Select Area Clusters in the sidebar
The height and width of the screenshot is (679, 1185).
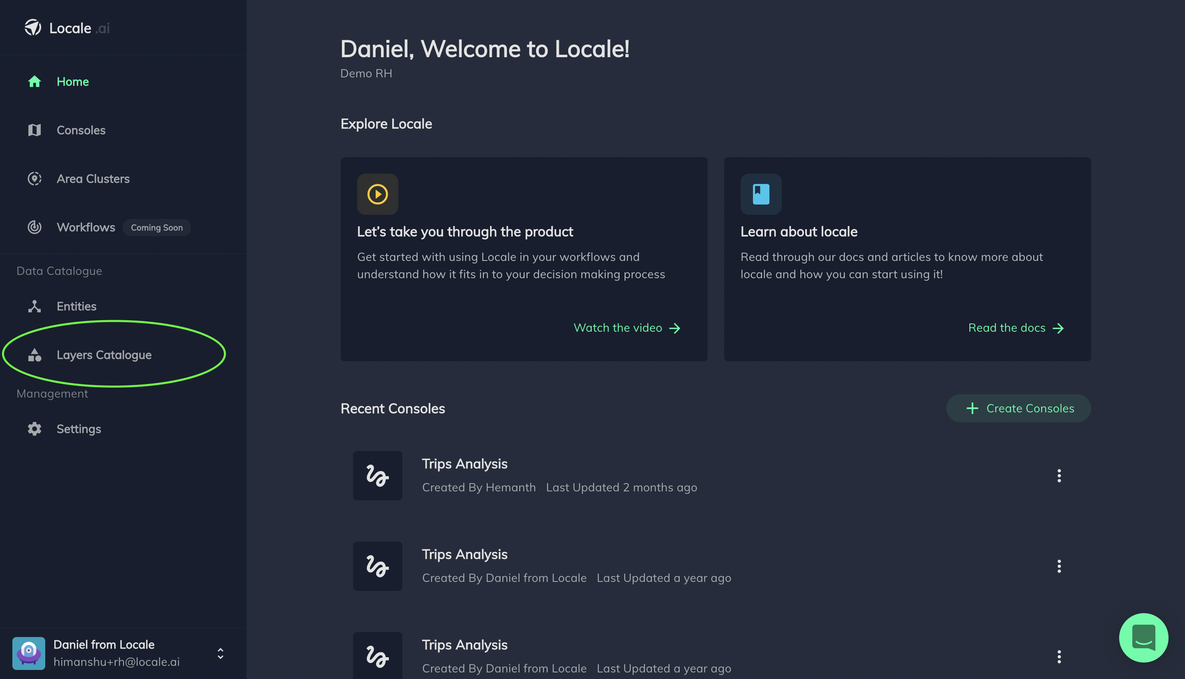coord(93,179)
